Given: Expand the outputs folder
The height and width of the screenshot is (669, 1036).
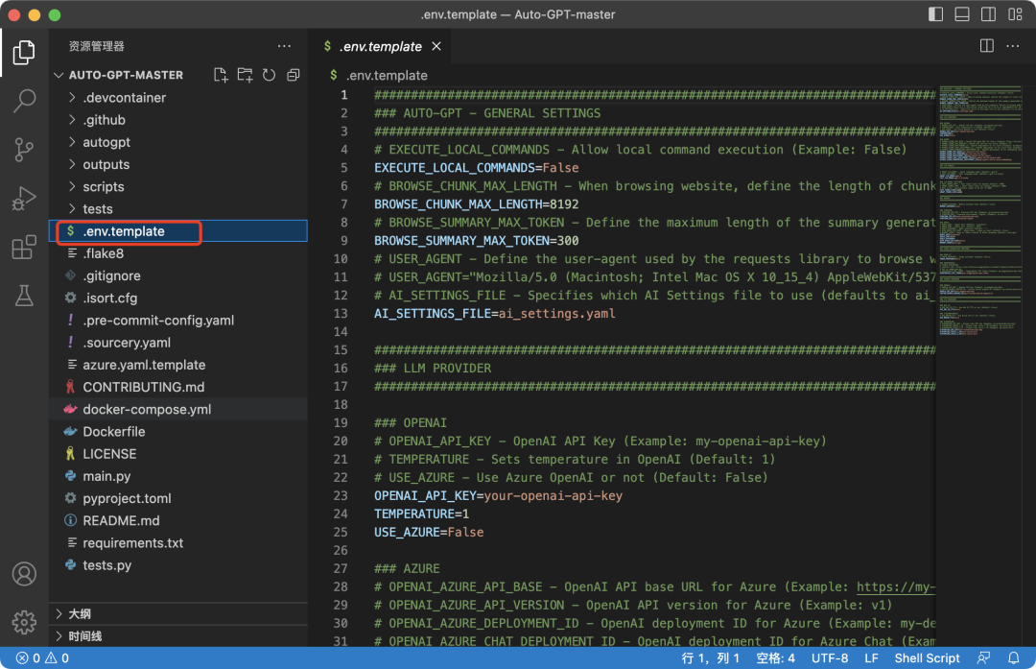Looking at the screenshot, I should pyautogui.click(x=178, y=164).
